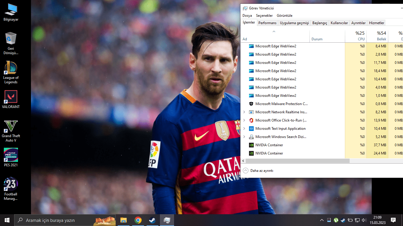Open the uTorrent tray icon
This screenshot has height=226, width=403.
pos(336,220)
